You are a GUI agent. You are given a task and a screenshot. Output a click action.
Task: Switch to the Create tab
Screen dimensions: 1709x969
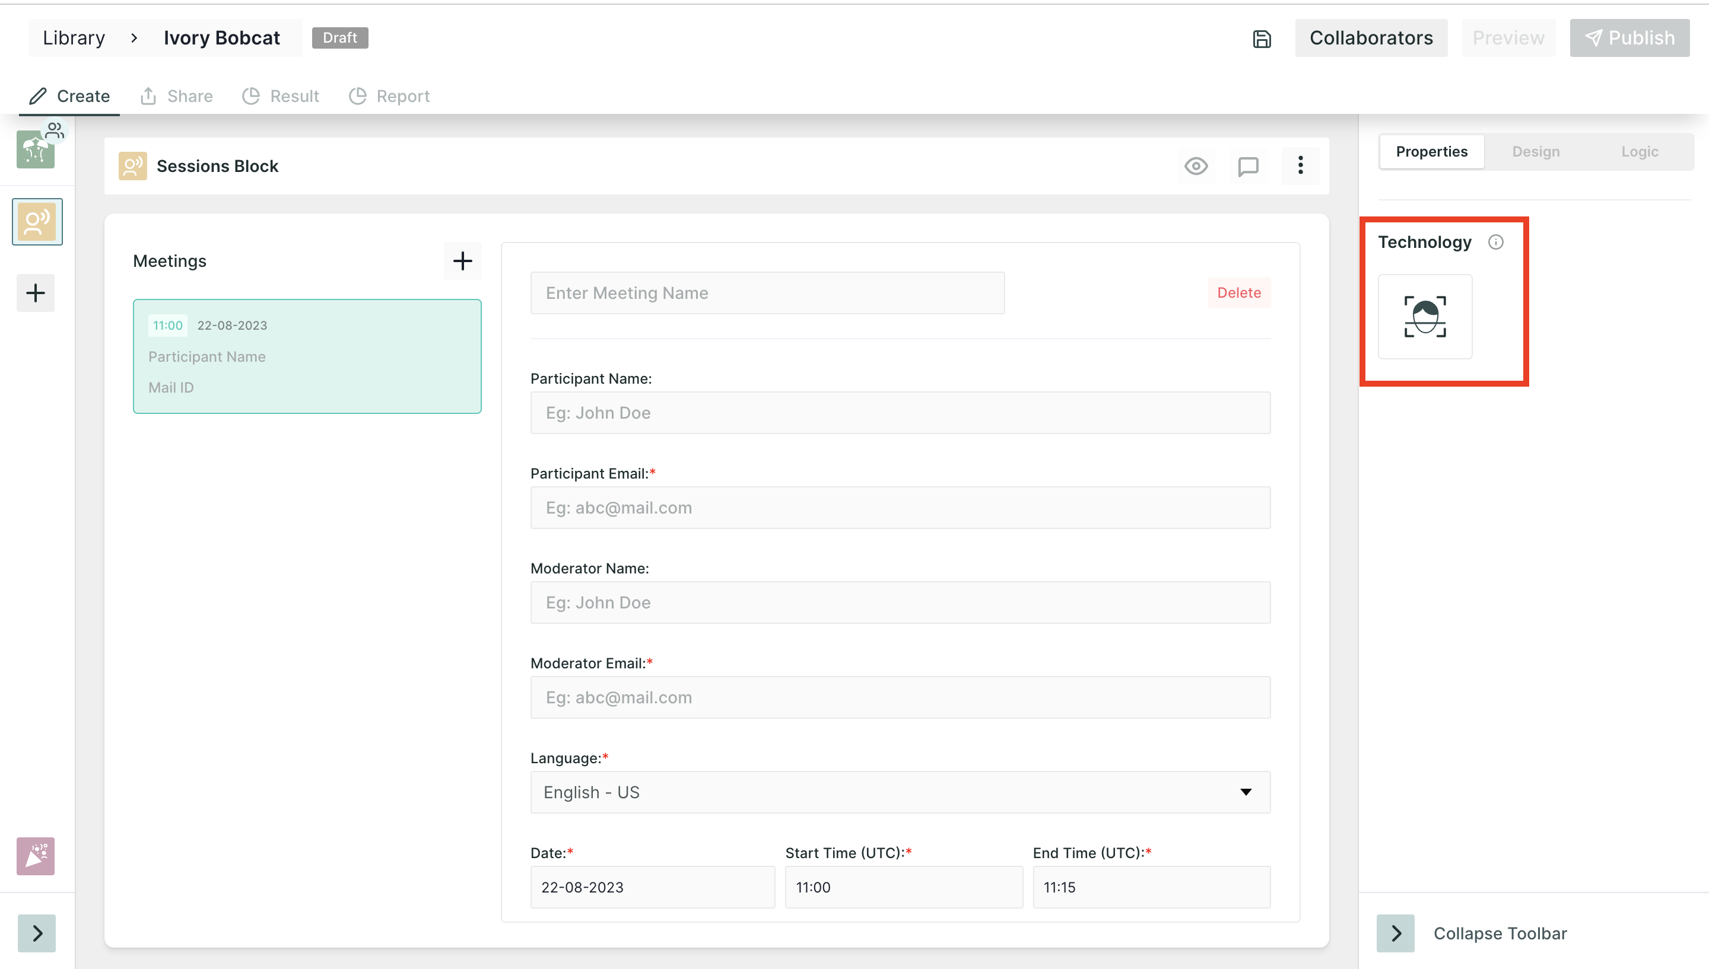point(69,96)
